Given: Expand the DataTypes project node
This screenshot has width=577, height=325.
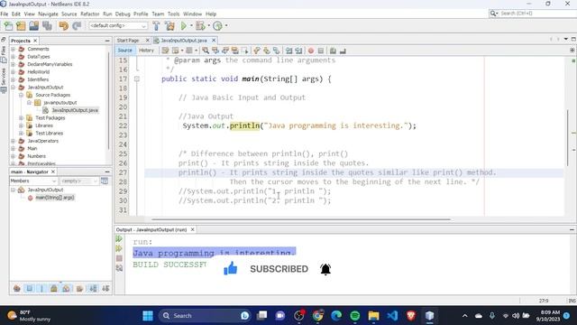Looking at the screenshot, I should (x=14, y=56).
